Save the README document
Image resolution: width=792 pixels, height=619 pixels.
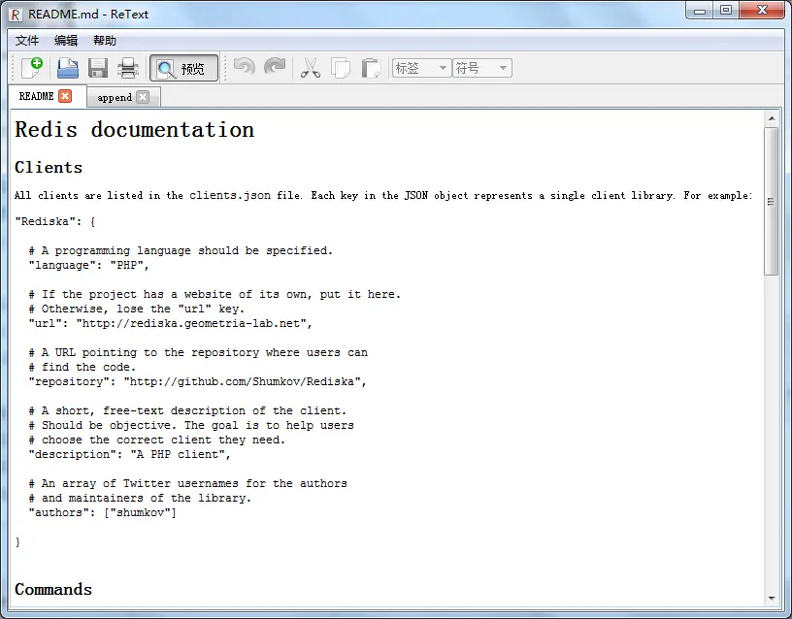pyautogui.click(x=97, y=67)
